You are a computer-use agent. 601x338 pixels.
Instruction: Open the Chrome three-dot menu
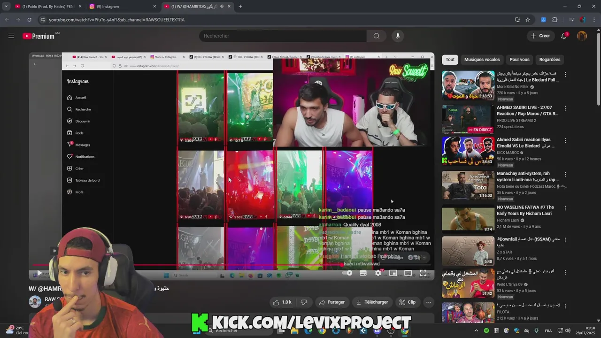(594, 20)
